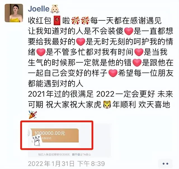Click the heart emoji after 有时间
Screen dimensions: 179x169
(x=139, y=52)
